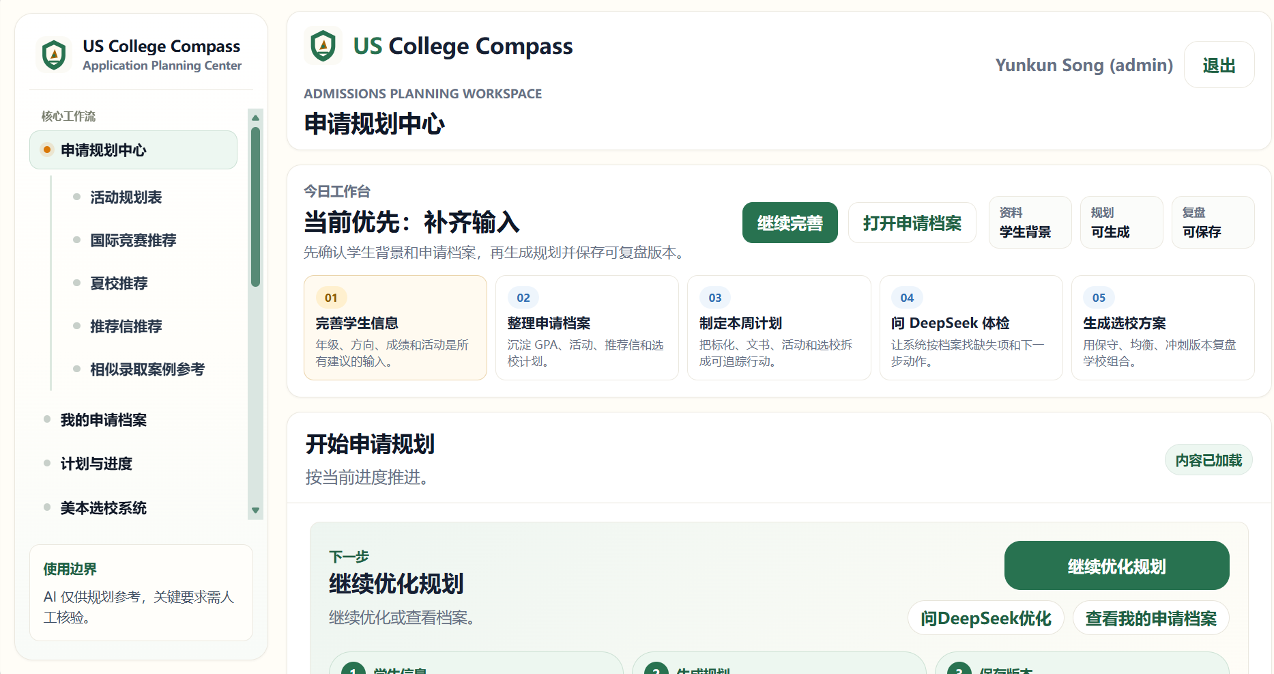
Task: Click ADMISSIONS PLANNING WORKSPACE subtitle text
Action: pos(422,94)
